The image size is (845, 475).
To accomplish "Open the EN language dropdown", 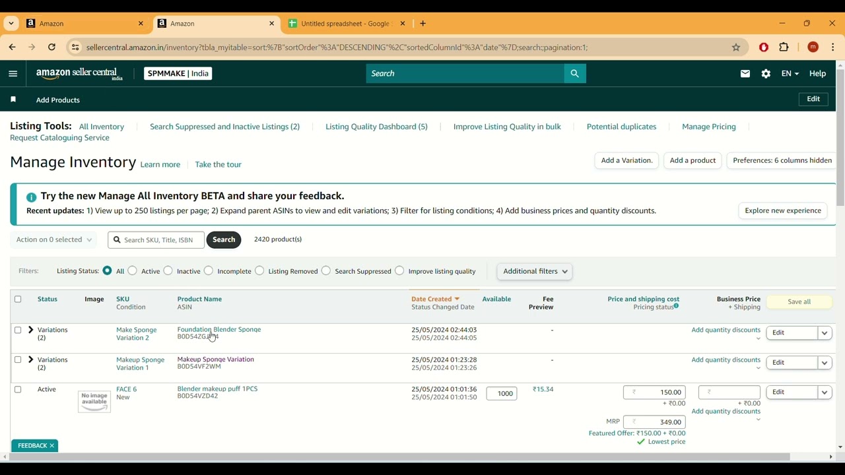I will point(790,74).
